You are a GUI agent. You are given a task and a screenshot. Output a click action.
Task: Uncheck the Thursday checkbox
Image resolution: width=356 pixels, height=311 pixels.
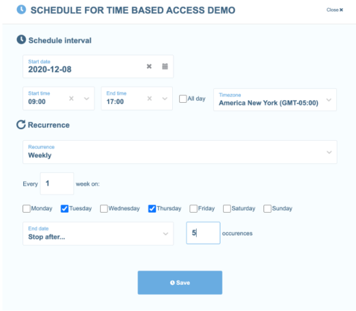click(x=152, y=209)
